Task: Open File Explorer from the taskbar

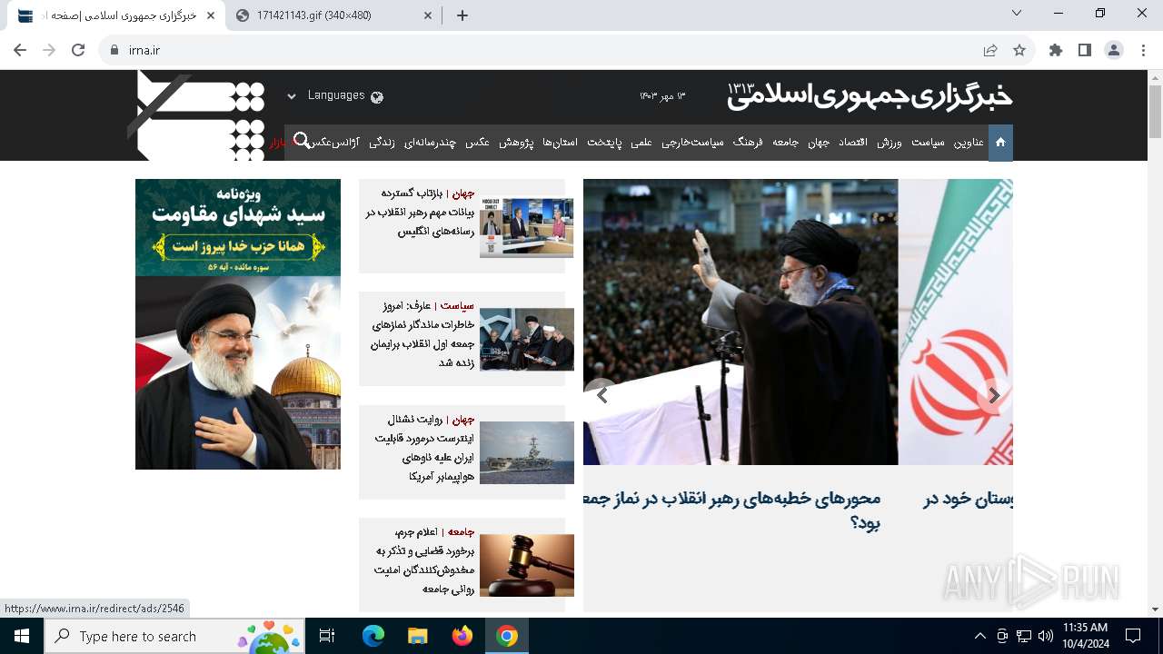Action: 417,636
